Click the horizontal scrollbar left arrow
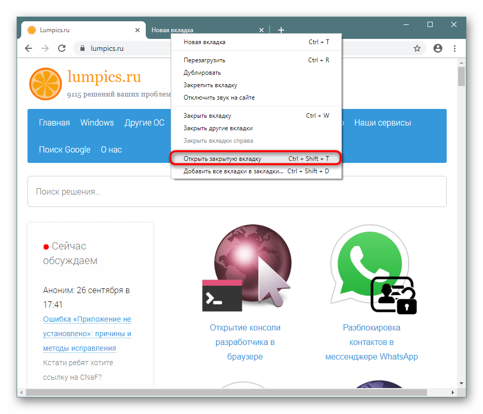This screenshot has height=414, width=483. point(21,392)
